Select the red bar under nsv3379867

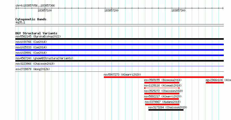point(162,104)
